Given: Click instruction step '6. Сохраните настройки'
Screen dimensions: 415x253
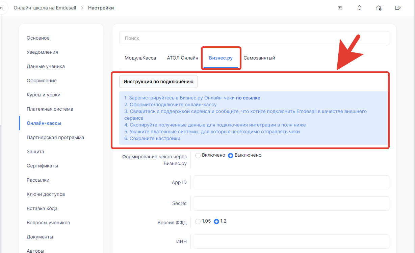Looking at the screenshot, I should (152, 138).
